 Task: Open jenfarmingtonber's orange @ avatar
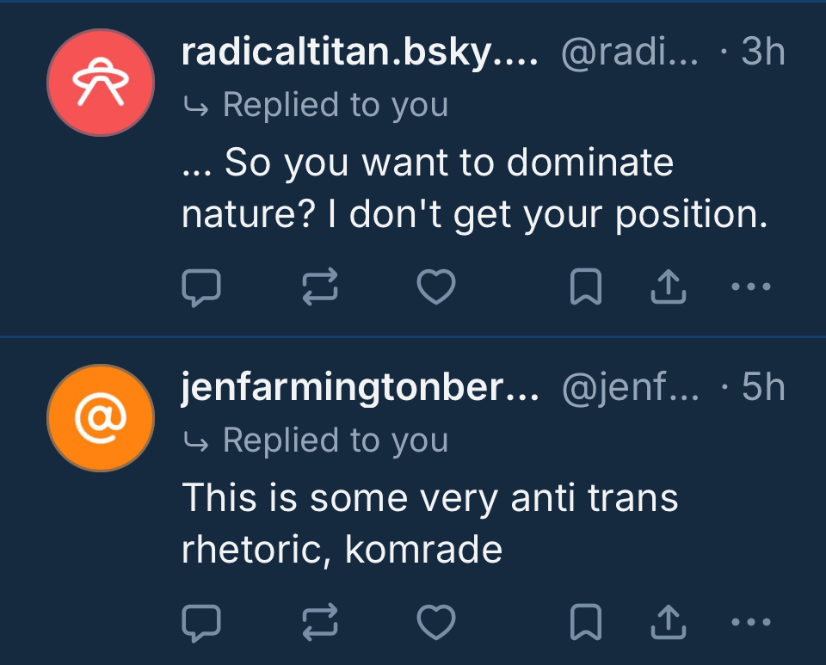(x=100, y=417)
